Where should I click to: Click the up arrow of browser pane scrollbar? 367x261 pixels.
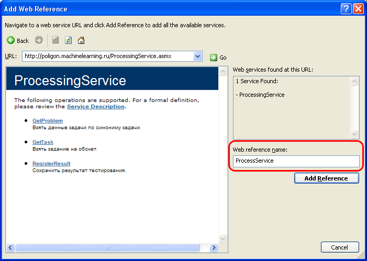click(x=223, y=71)
